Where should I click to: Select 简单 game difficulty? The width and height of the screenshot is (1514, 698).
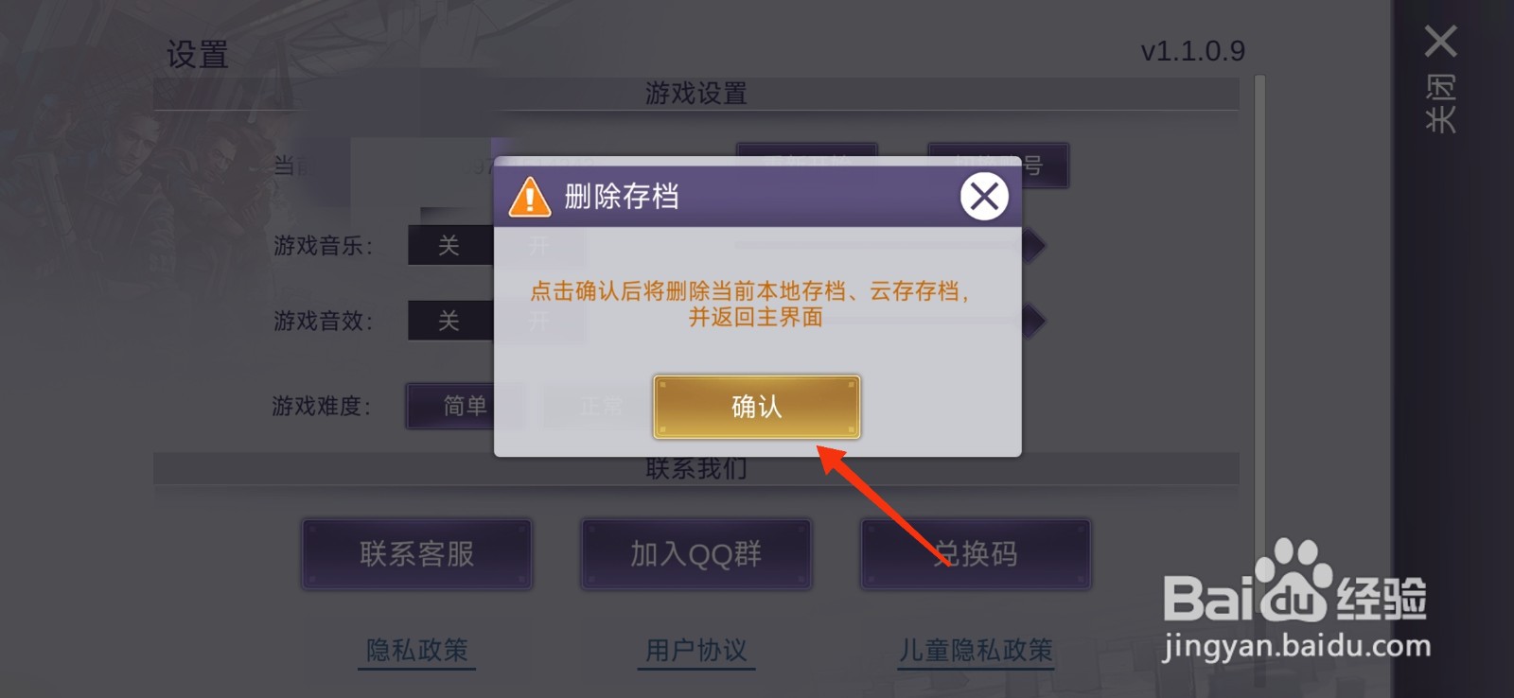(464, 406)
